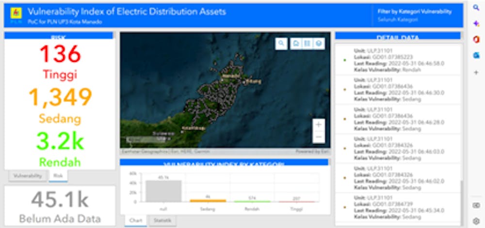Click the map home extent icon
Image resolution: width=485 pixels, height=228 pixels.
296,44
